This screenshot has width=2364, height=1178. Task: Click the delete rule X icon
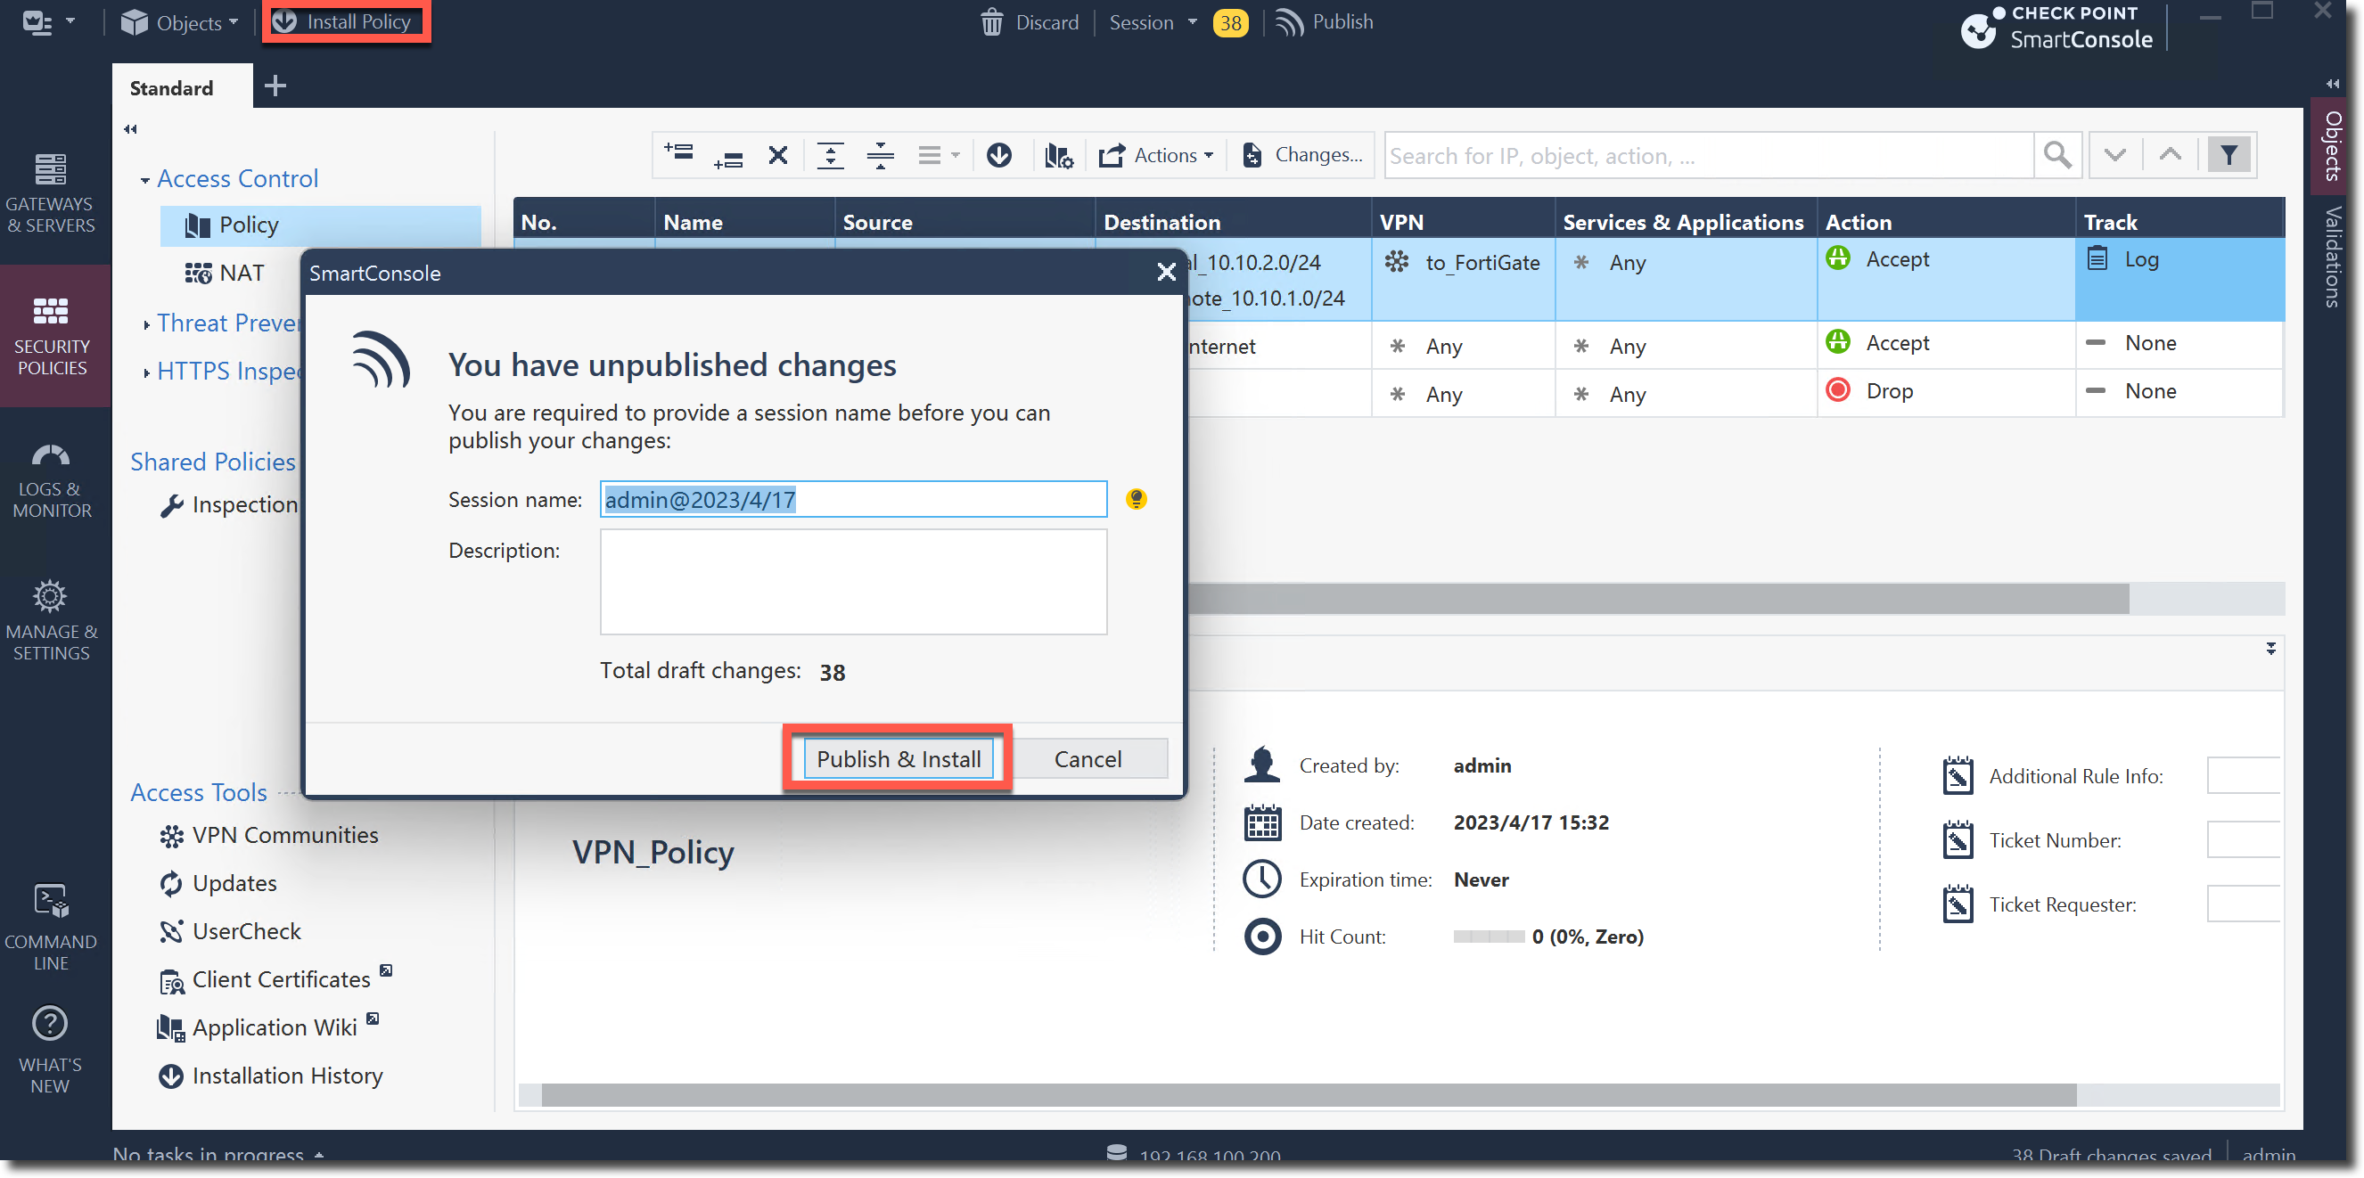click(777, 155)
